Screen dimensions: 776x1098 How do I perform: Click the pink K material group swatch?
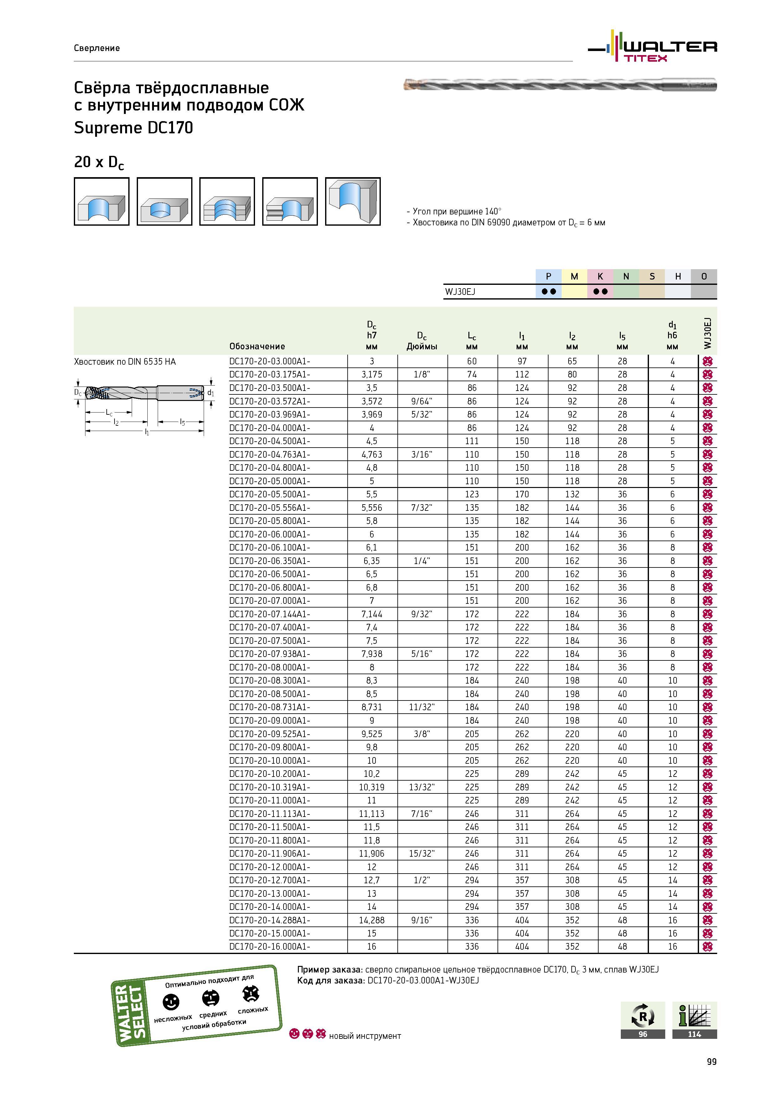[x=600, y=276]
